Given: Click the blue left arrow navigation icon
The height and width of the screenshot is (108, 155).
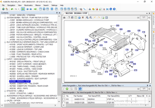Looking at the screenshot, I should (27, 9).
